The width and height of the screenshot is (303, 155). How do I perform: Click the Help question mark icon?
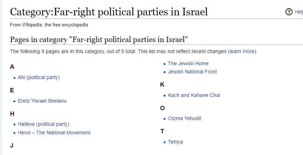tap(289, 12)
